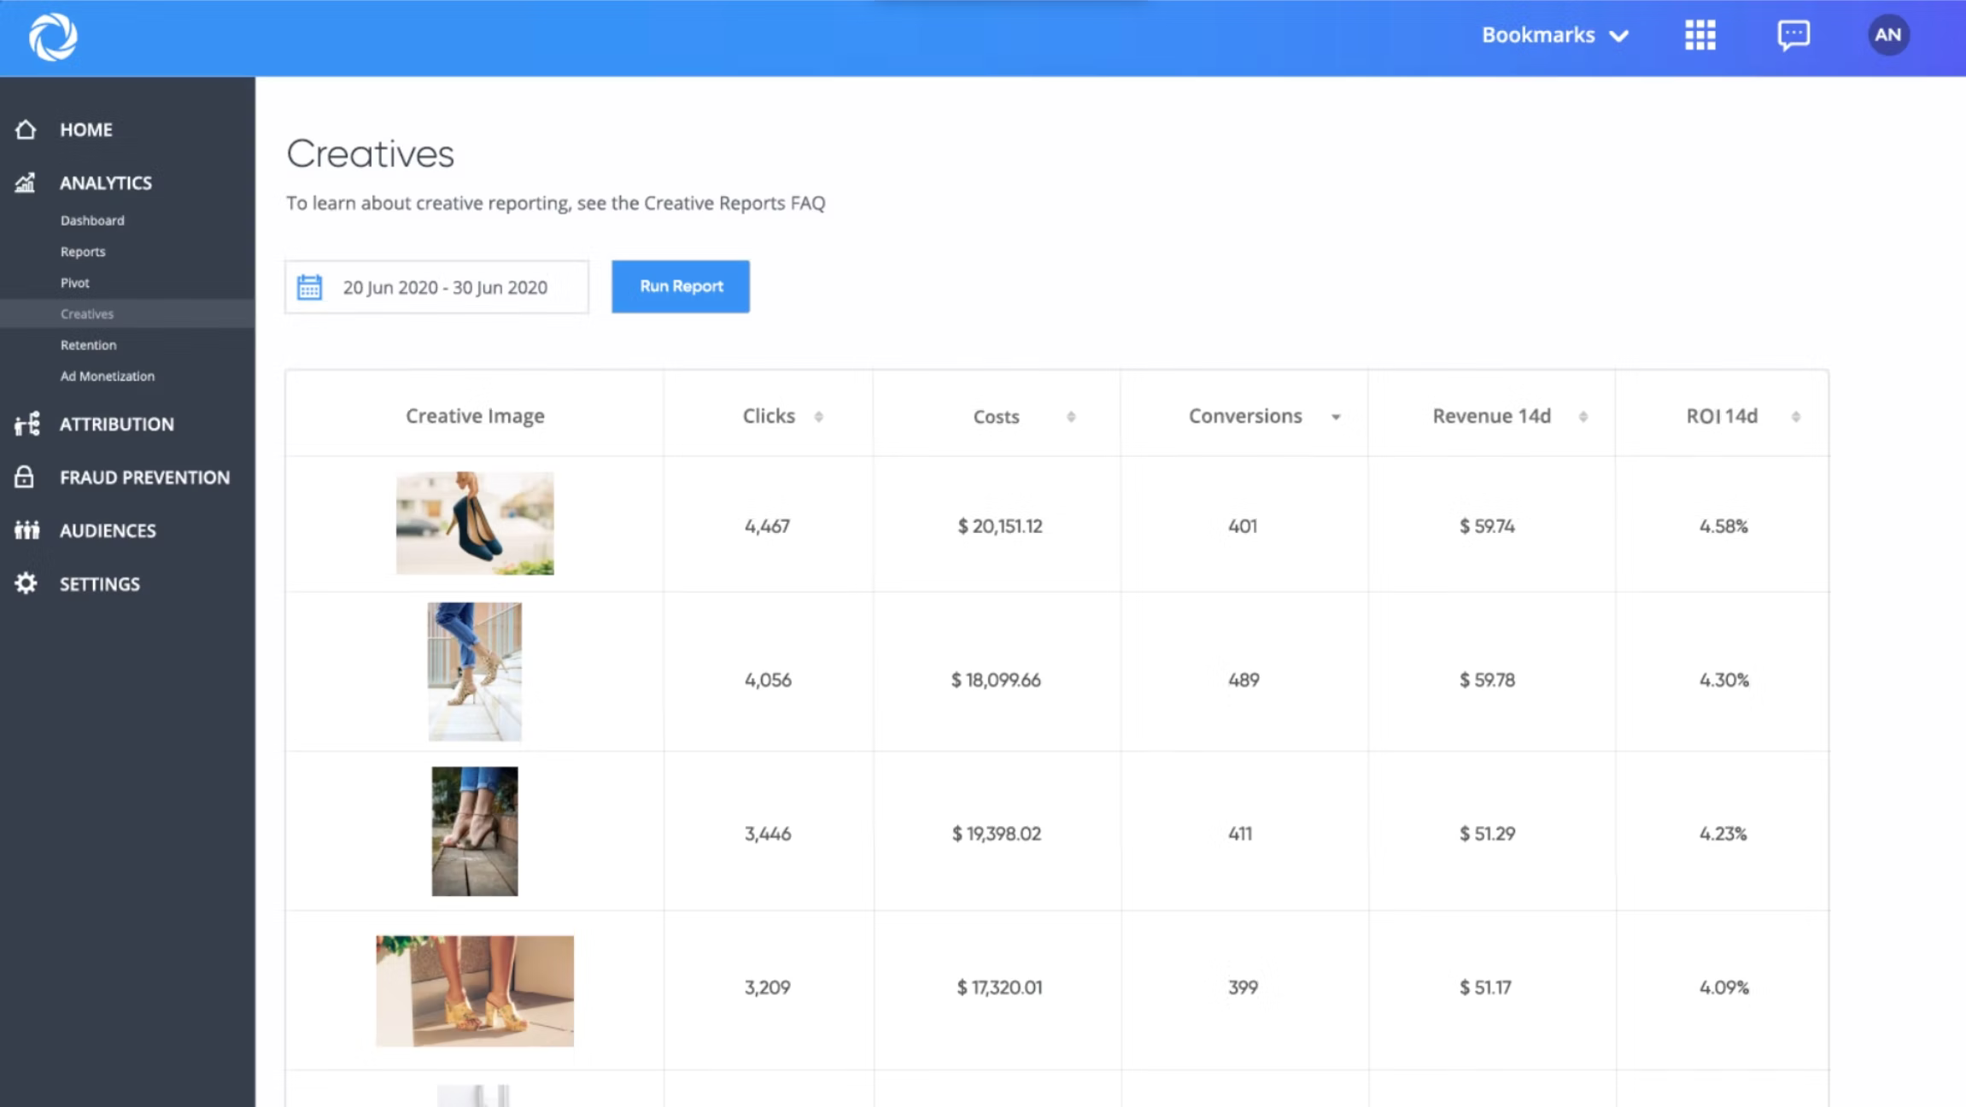Screen dimensions: 1966x1107
Task: Sort table by Clicks column arrows
Action: point(818,417)
